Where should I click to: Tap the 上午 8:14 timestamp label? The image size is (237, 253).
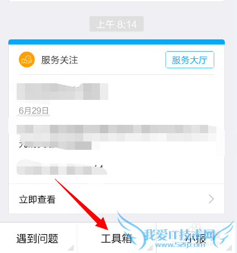(x=117, y=24)
